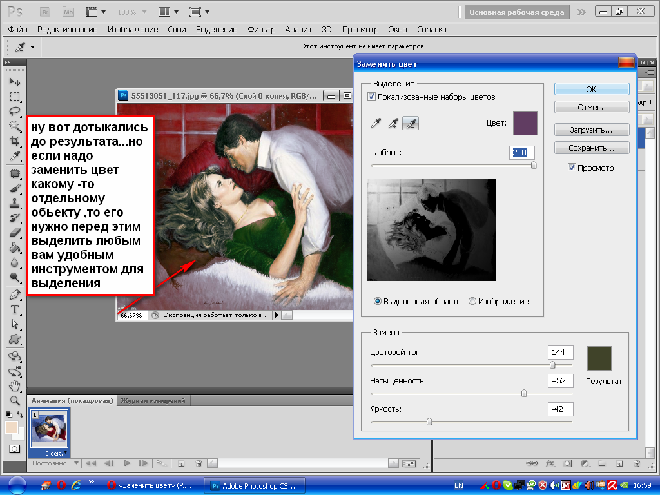The height and width of the screenshot is (495, 660).
Task: Expand more workspaces chevron
Action: coord(581,12)
